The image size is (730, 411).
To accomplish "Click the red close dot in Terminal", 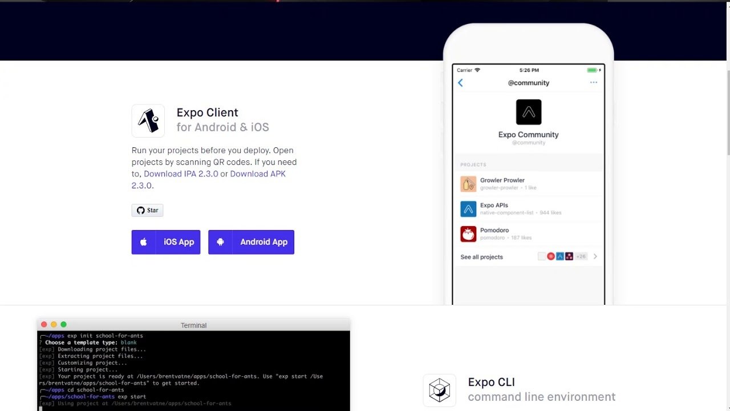I will pyautogui.click(x=44, y=324).
